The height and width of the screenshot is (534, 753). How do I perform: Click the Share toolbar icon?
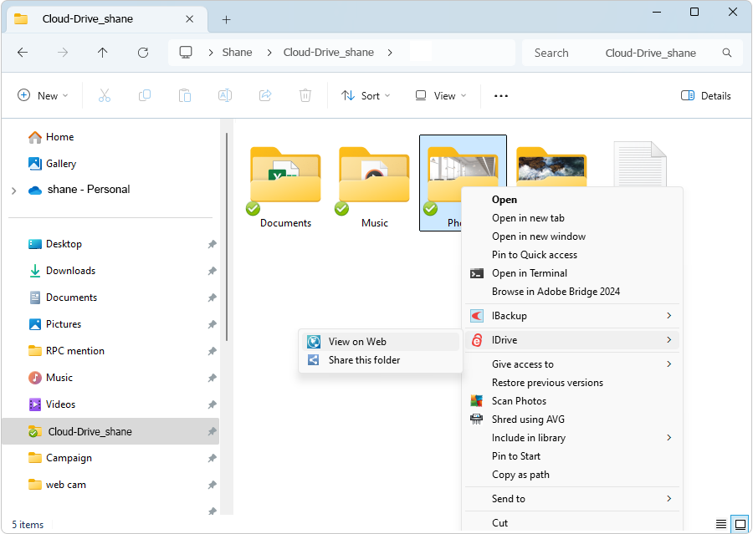click(x=265, y=95)
